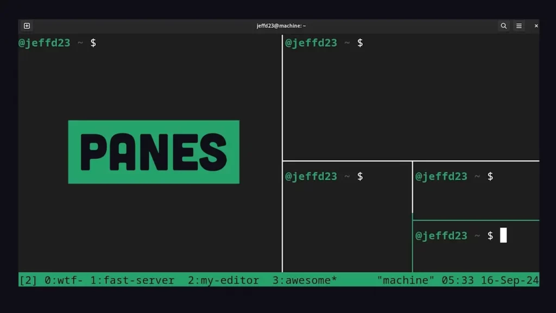Click the blinking cursor in the bottom-right pane
Screen dimensions: 556x313
502,235
